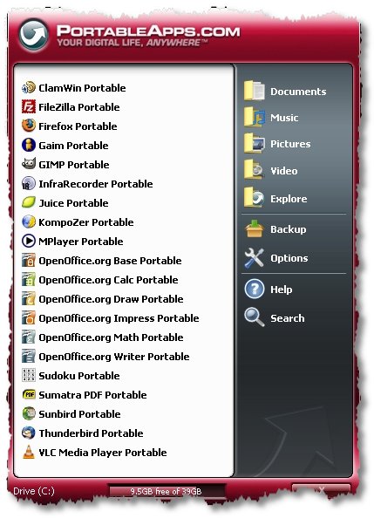Click the MPlayer Portable play icon

pyautogui.click(x=29, y=241)
